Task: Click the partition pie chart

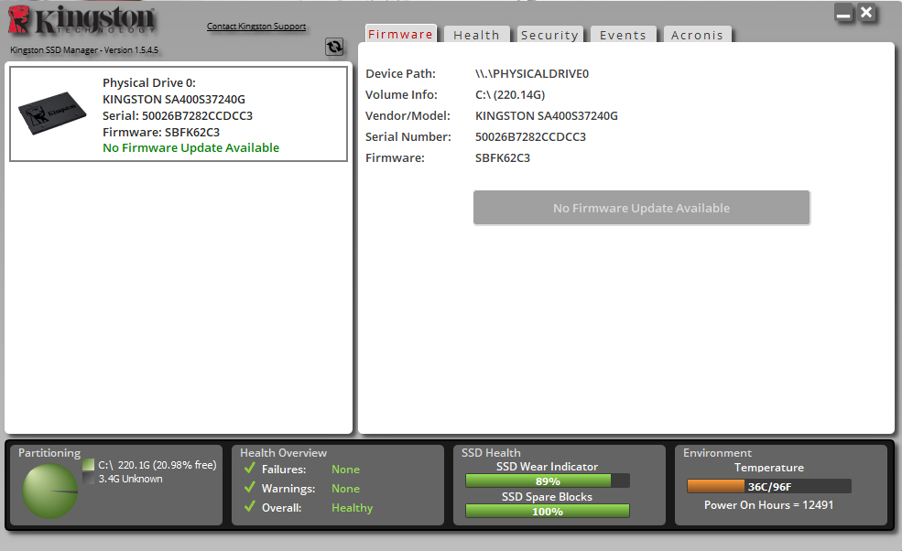Action: [50, 492]
